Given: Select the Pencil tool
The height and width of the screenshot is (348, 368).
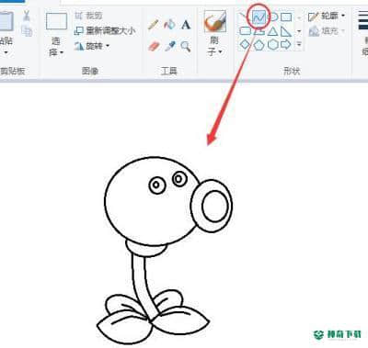Looking at the screenshot, I should click(153, 25).
